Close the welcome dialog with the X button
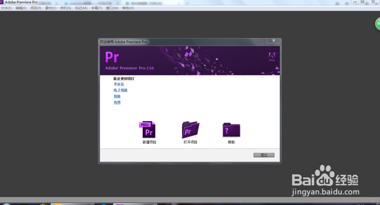The height and width of the screenshot is (205, 380). click(x=274, y=41)
